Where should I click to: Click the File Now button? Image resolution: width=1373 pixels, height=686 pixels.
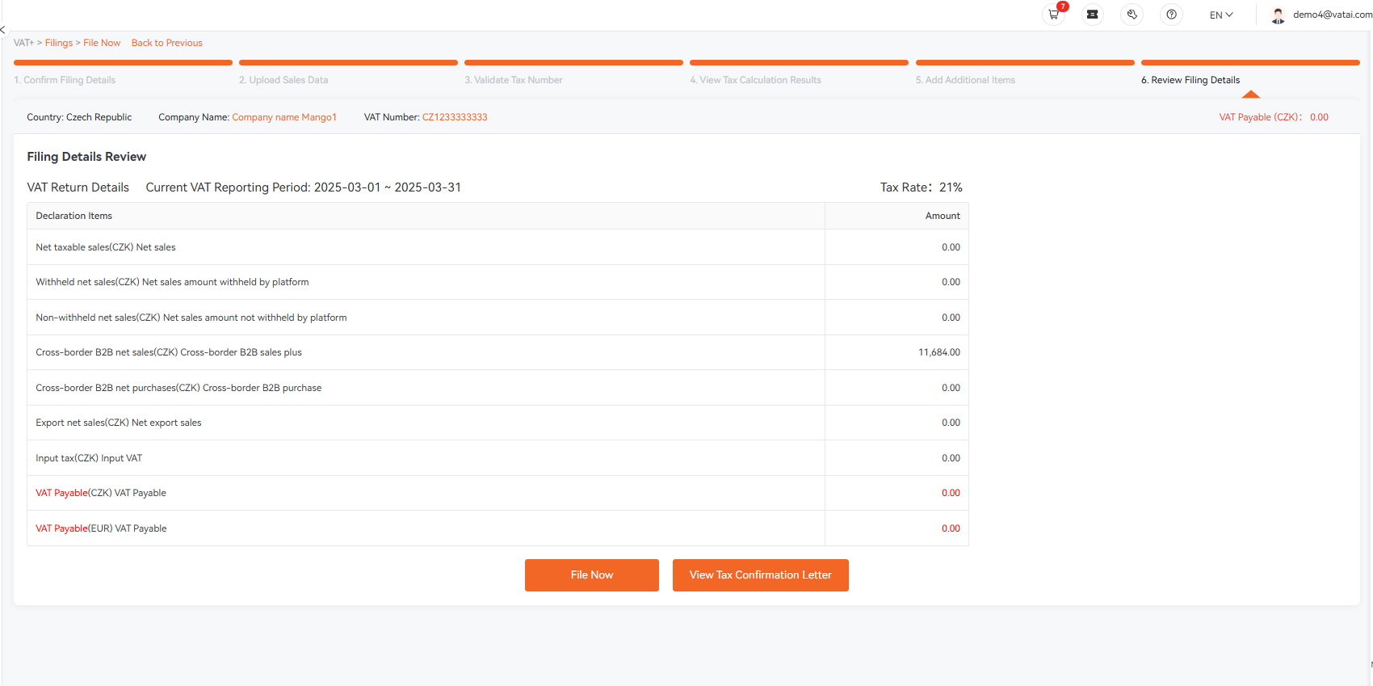(592, 575)
